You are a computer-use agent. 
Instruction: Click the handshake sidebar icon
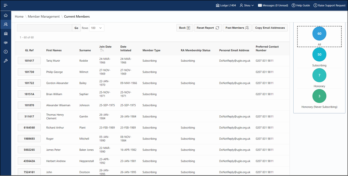click(6, 43)
